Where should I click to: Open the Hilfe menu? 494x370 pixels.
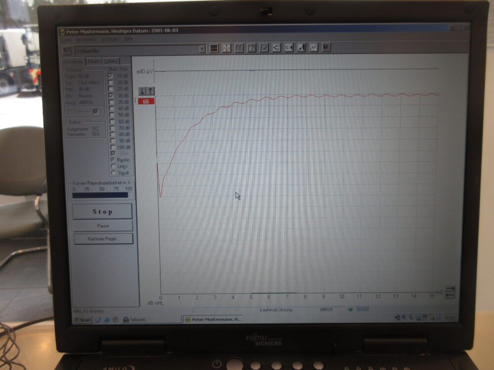[128, 39]
